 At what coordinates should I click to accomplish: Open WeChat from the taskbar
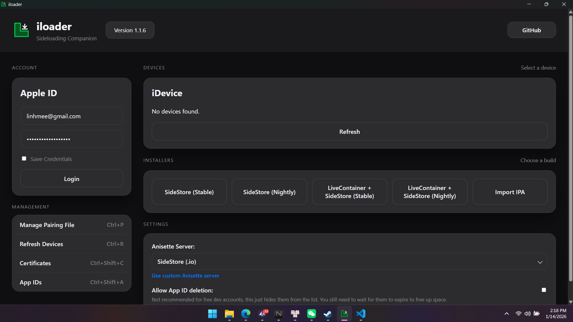click(x=311, y=314)
